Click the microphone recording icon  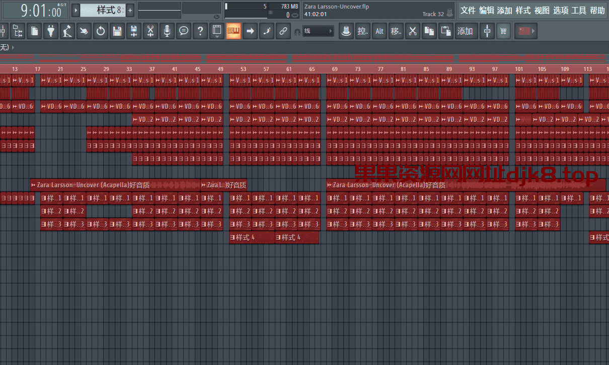(x=167, y=31)
